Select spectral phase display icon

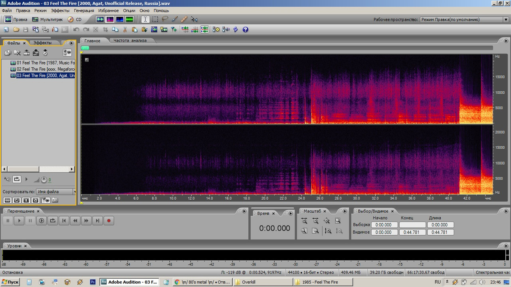[129, 19]
